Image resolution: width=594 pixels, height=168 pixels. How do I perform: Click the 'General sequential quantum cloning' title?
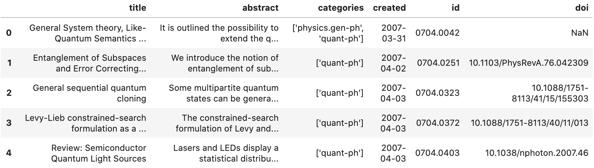click(89, 93)
